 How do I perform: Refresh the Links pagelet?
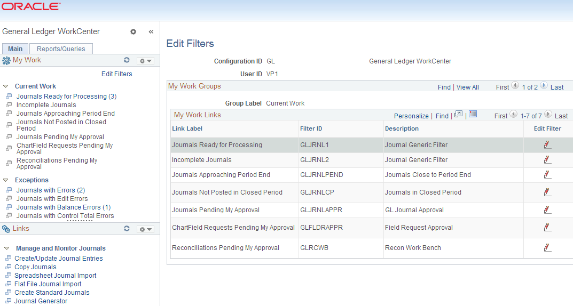tap(127, 228)
